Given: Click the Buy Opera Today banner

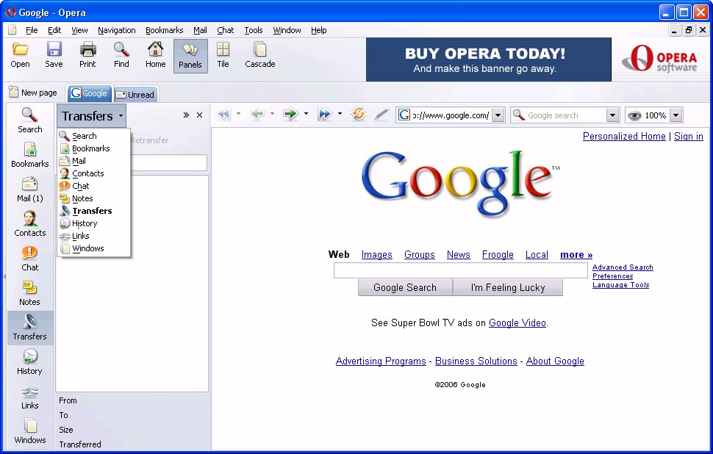Looking at the screenshot, I should tap(489, 60).
